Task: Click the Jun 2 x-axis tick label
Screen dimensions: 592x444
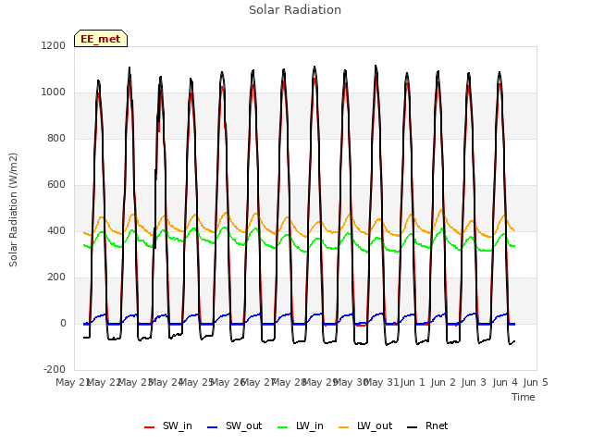Action: click(x=443, y=382)
